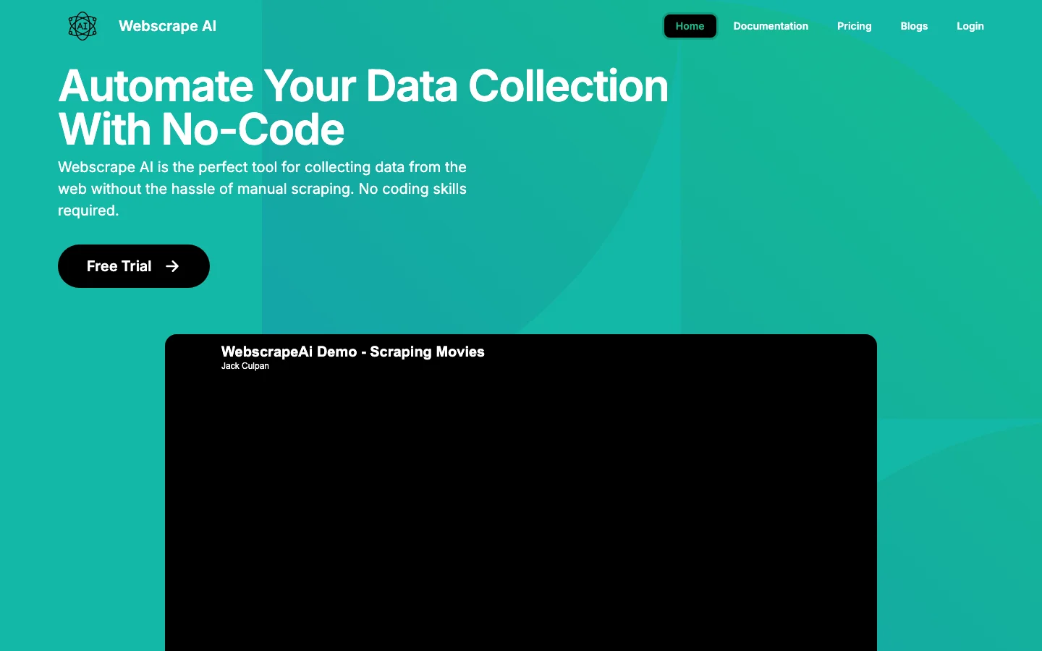Click the "Automate Your Data Collection" headline

coord(363,107)
